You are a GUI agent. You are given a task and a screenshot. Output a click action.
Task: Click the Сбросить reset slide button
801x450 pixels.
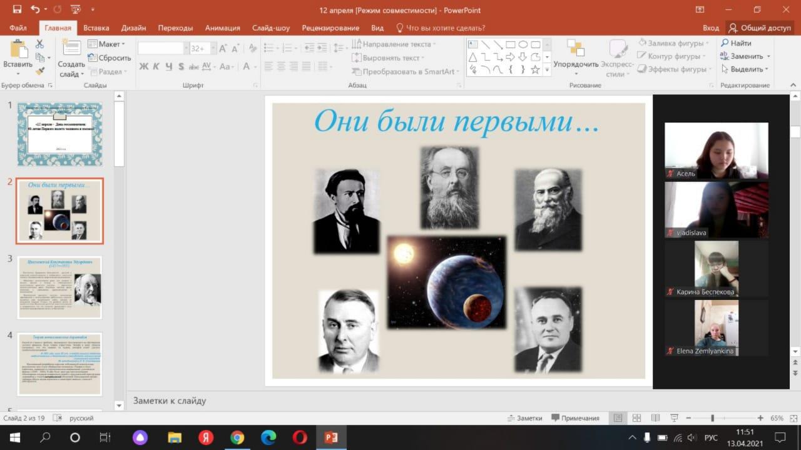click(x=110, y=58)
